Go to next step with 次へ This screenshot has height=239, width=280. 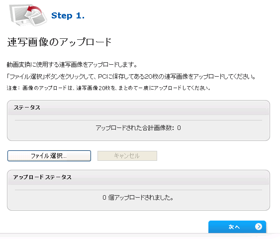click(237, 227)
